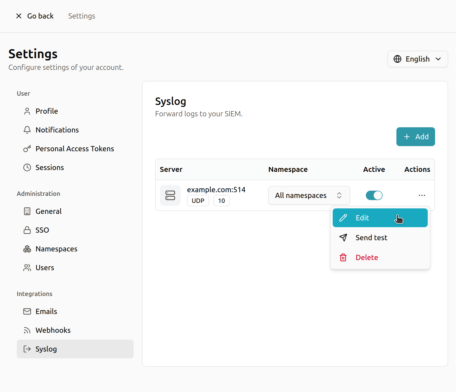Click the Server column header
The width and height of the screenshot is (457, 392).
pos(171,170)
